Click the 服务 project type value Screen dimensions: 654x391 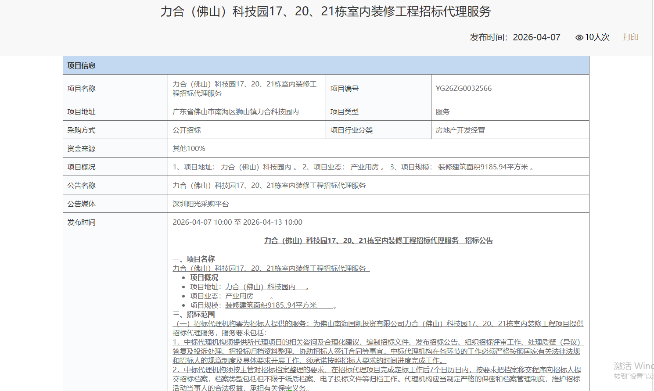point(442,112)
